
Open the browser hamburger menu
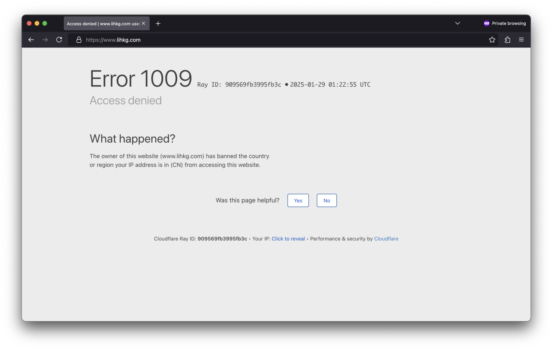[x=521, y=40]
